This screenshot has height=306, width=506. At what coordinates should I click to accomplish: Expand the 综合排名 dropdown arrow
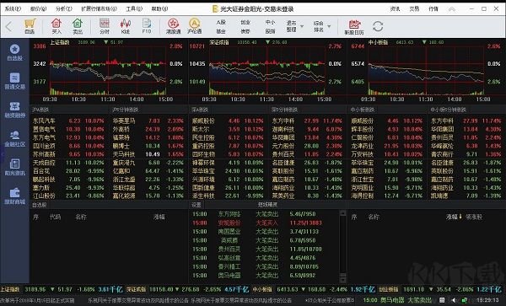[329, 26]
